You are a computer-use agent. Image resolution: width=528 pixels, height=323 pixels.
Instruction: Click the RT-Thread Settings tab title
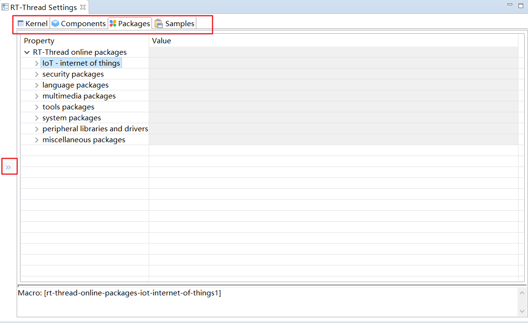click(x=44, y=8)
